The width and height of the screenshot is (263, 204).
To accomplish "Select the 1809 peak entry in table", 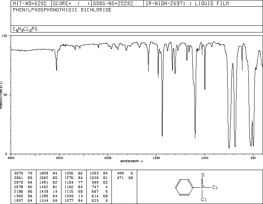I will pyautogui.click(x=44, y=173).
